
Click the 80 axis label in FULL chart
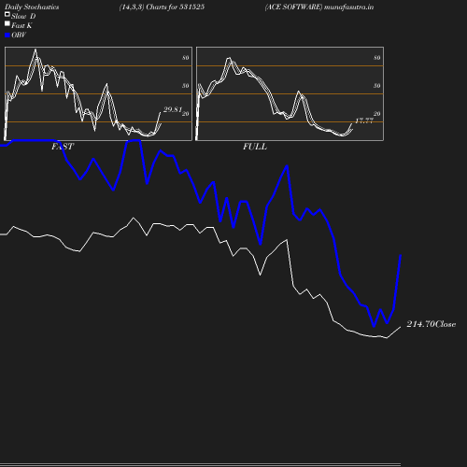pos(377,58)
